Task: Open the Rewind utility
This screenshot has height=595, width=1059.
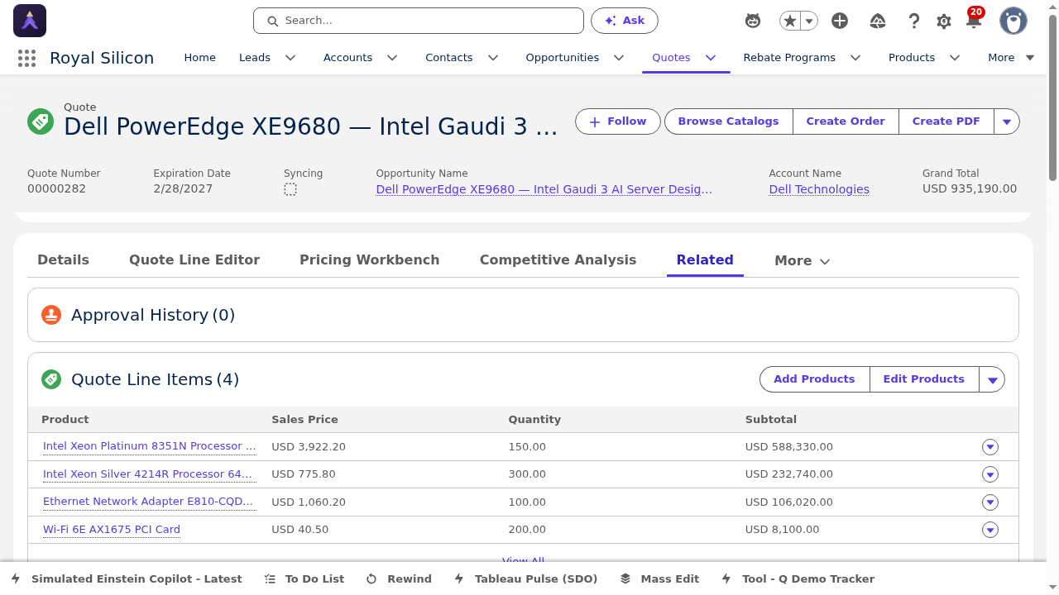Action: coord(399,578)
